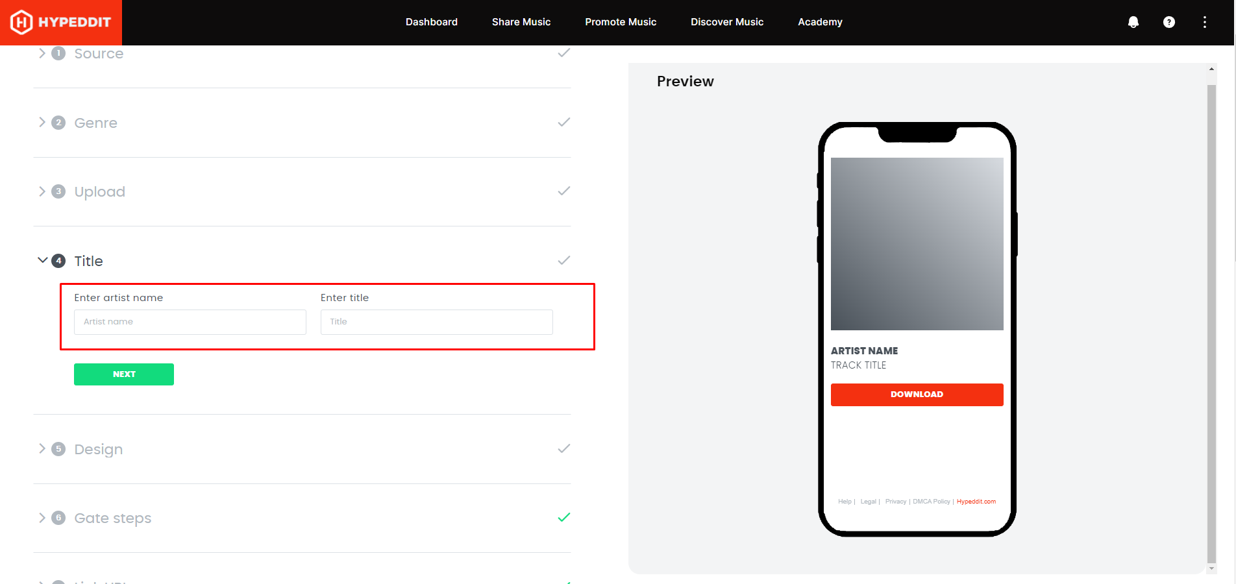Open the help question mark icon

coord(1169,22)
